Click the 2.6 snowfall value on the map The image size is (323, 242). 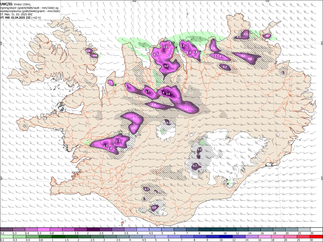168,94
